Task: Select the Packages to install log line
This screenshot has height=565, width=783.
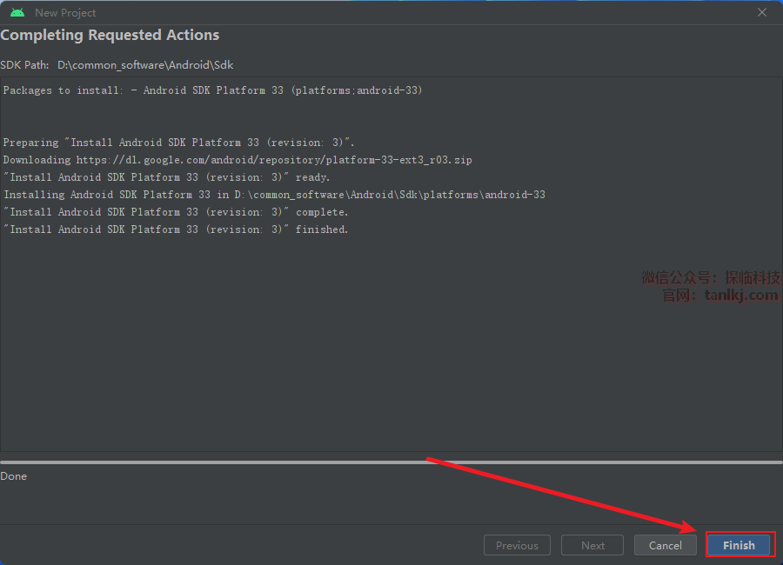Action: [213, 90]
